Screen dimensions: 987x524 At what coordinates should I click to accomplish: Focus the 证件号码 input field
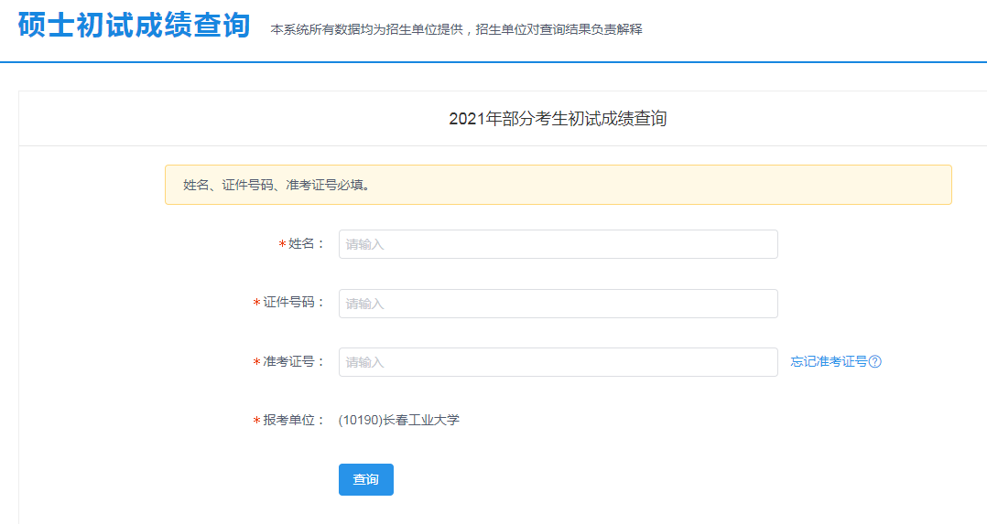point(559,304)
